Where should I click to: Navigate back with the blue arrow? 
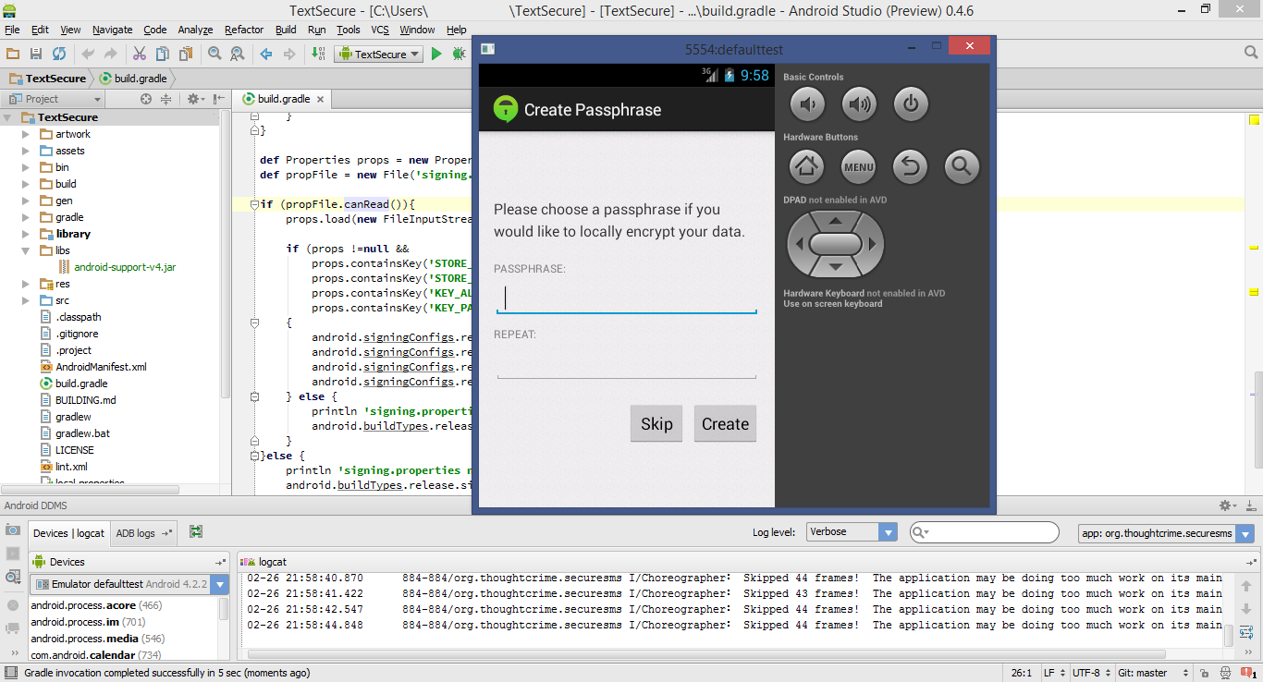pos(266,55)
